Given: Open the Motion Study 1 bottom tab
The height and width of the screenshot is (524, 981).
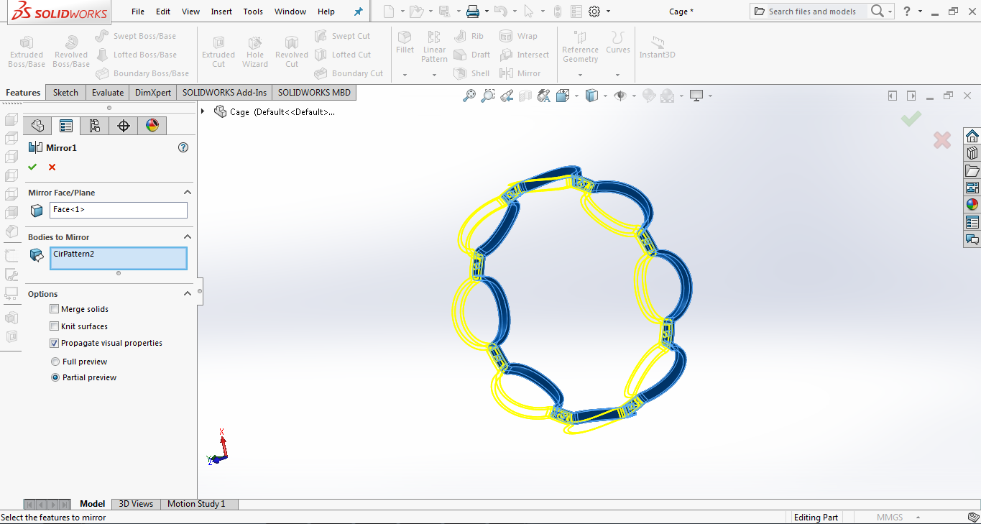Looking at the screenshot, I should (196, 504).
